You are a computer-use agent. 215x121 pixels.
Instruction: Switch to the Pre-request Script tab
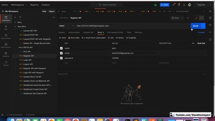tap(115, 33)
